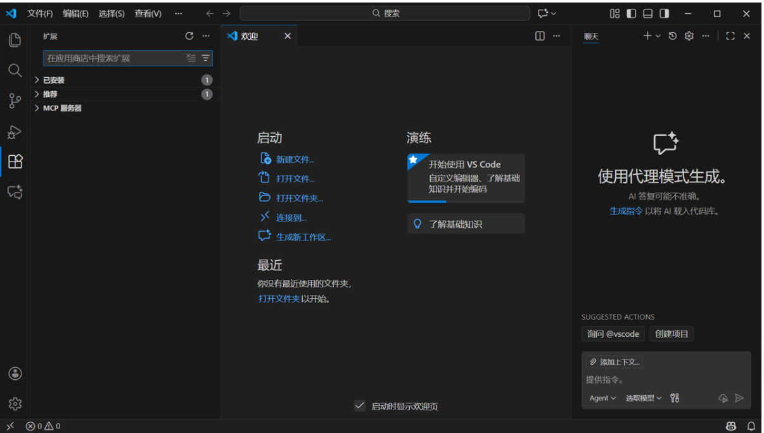Open chat panel more actions ellipsis
Image resolution: width=764 pixels, height=433 pixels.
click(706, 36)
